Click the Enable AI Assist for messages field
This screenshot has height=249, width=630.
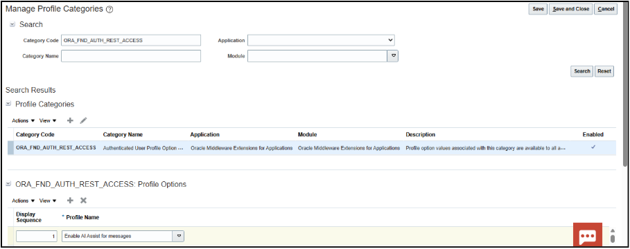coord(118,236)
